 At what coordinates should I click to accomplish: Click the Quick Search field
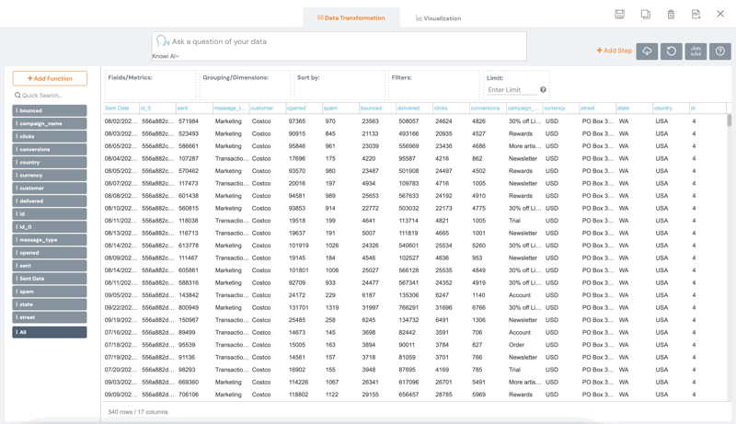click(50, 96)
